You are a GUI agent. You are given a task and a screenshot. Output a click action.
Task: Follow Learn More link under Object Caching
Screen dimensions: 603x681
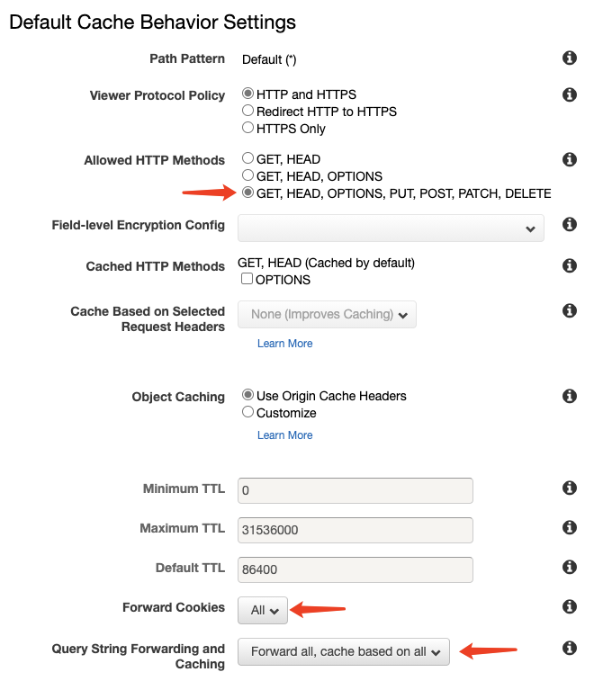284,435
